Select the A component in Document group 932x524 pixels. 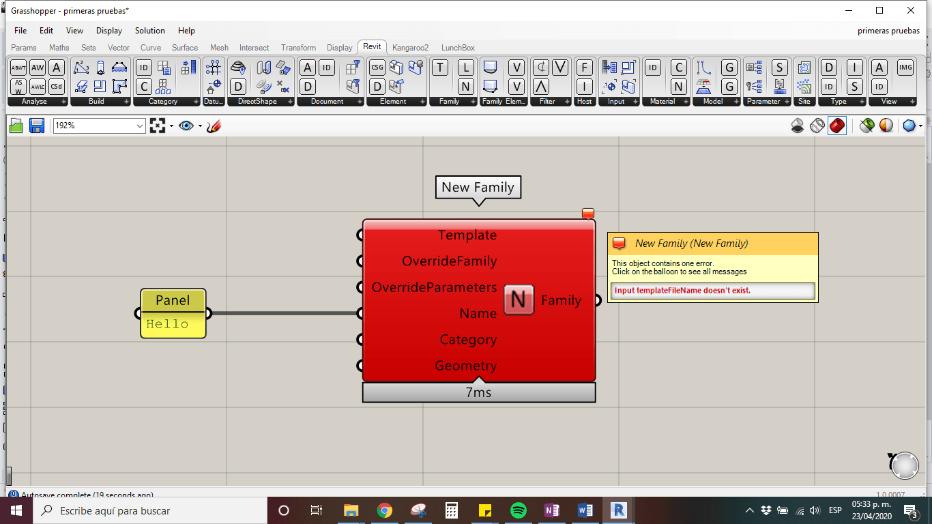pos(308,68)
